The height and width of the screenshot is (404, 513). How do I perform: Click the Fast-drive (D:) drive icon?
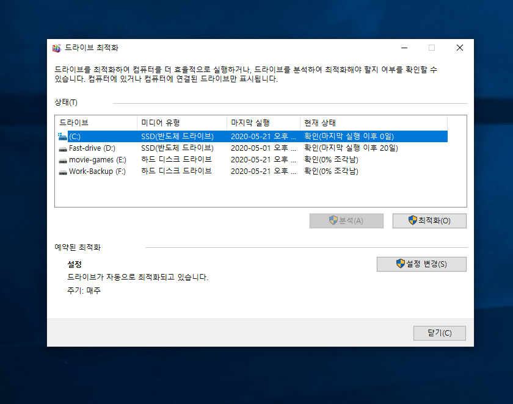pyautogui.click(x=63, y=149)
